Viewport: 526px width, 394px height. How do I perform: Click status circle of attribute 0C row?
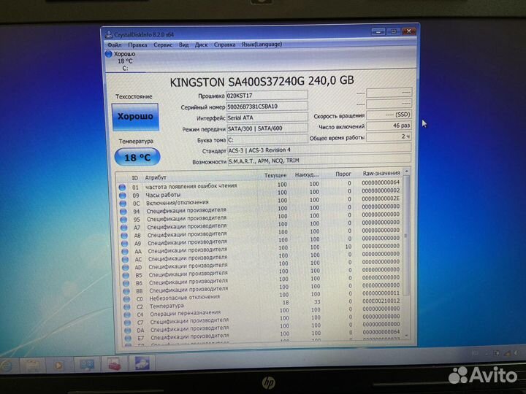pos(123,204)
